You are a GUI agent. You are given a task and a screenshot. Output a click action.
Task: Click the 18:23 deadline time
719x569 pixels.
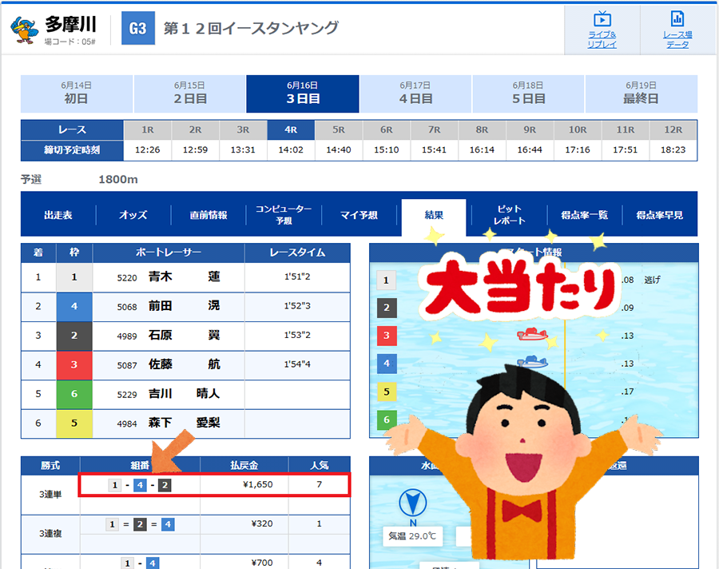tap(673, 150)
